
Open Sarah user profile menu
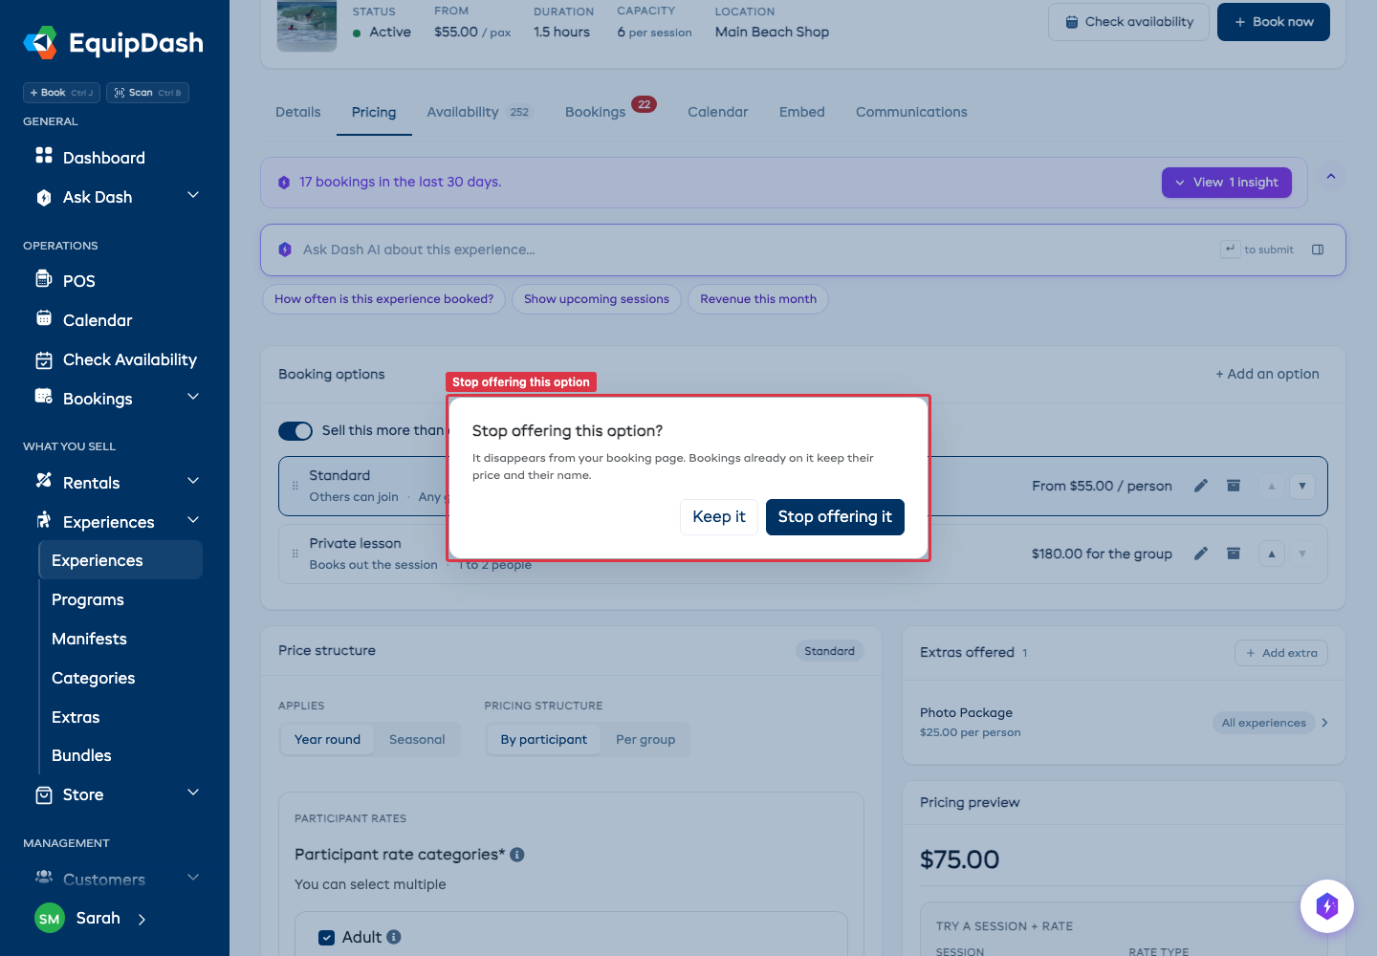tap(92, 919)
